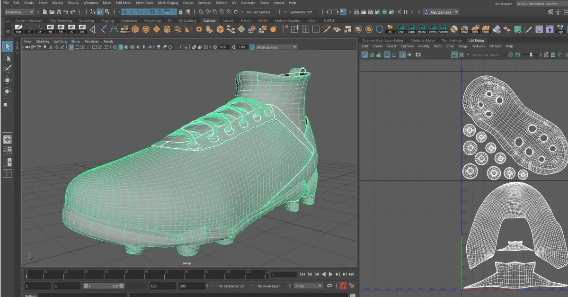Click the CP shelf button
Image resolution: width=568 pixels, height=297 pixels.
click(40, 29)
